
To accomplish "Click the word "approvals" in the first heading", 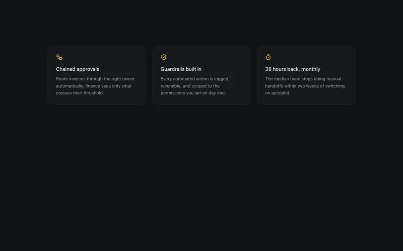I will (88, 69).
